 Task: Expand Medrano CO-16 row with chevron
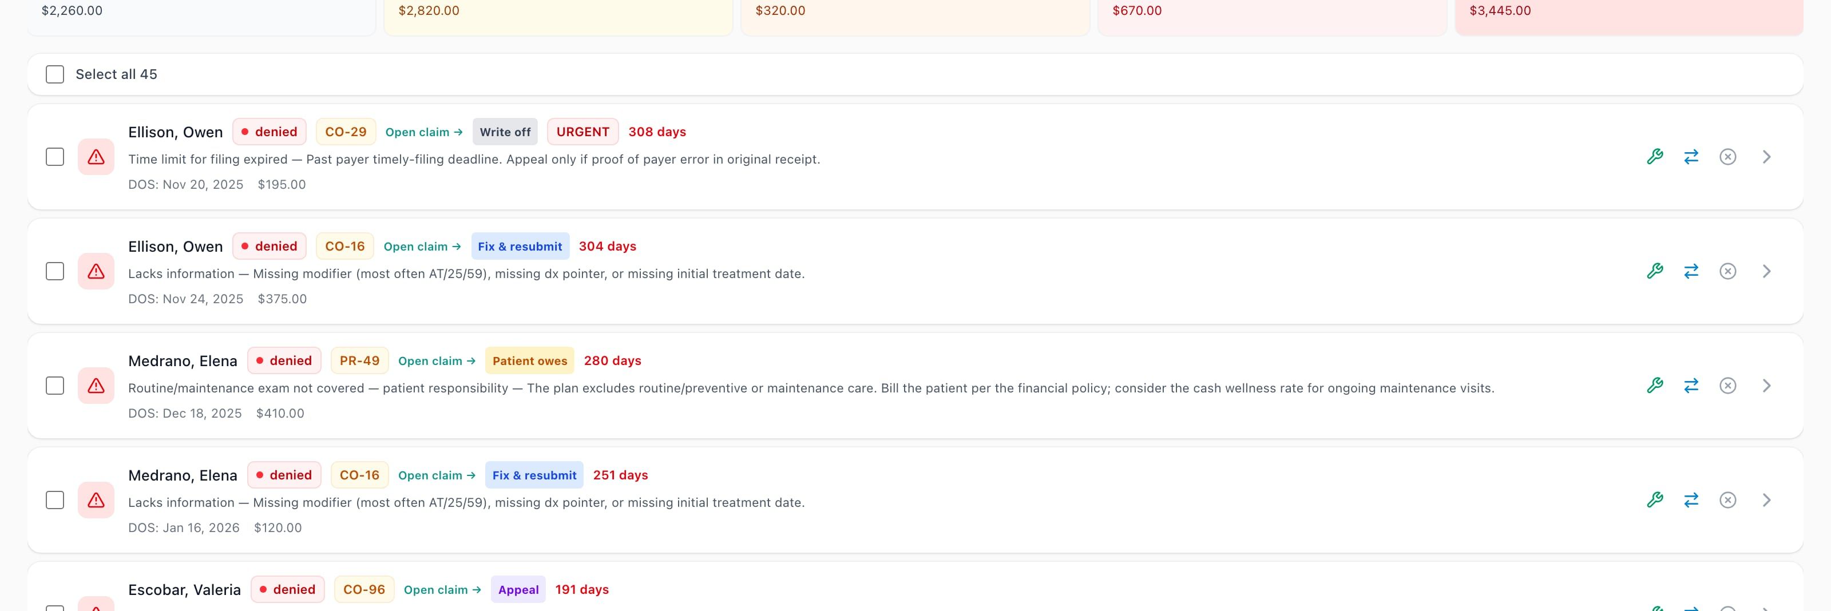(x=1766, y=500)
